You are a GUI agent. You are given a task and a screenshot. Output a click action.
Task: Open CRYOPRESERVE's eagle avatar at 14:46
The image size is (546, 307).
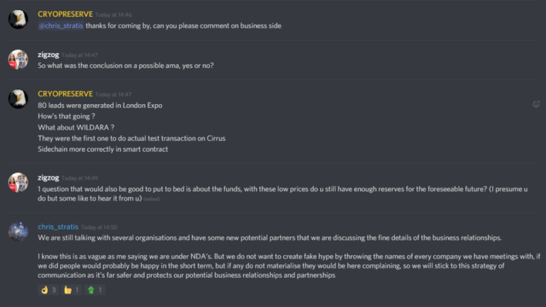click(x=18, y=19)
